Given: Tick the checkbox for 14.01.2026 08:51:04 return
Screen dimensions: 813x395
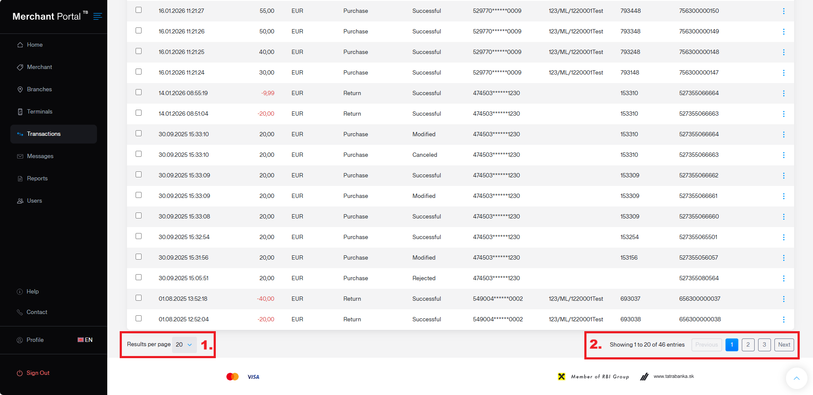Looking at the screenshot, I should click(139, 113).
